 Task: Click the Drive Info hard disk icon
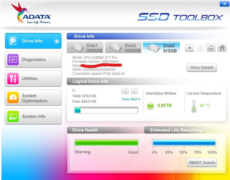tap(13, 41)
